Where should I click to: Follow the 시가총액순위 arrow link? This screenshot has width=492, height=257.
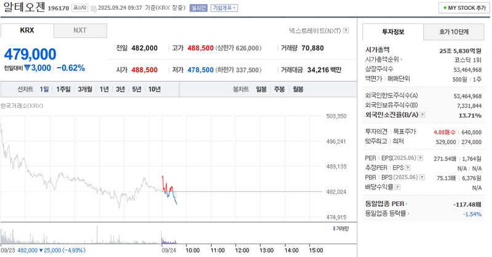(x=384, y=59)
